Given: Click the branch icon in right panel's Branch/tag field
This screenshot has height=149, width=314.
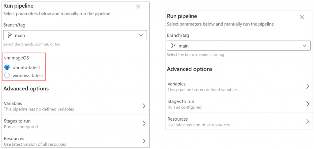Looking at the screenshot, I should coord(174,46).
